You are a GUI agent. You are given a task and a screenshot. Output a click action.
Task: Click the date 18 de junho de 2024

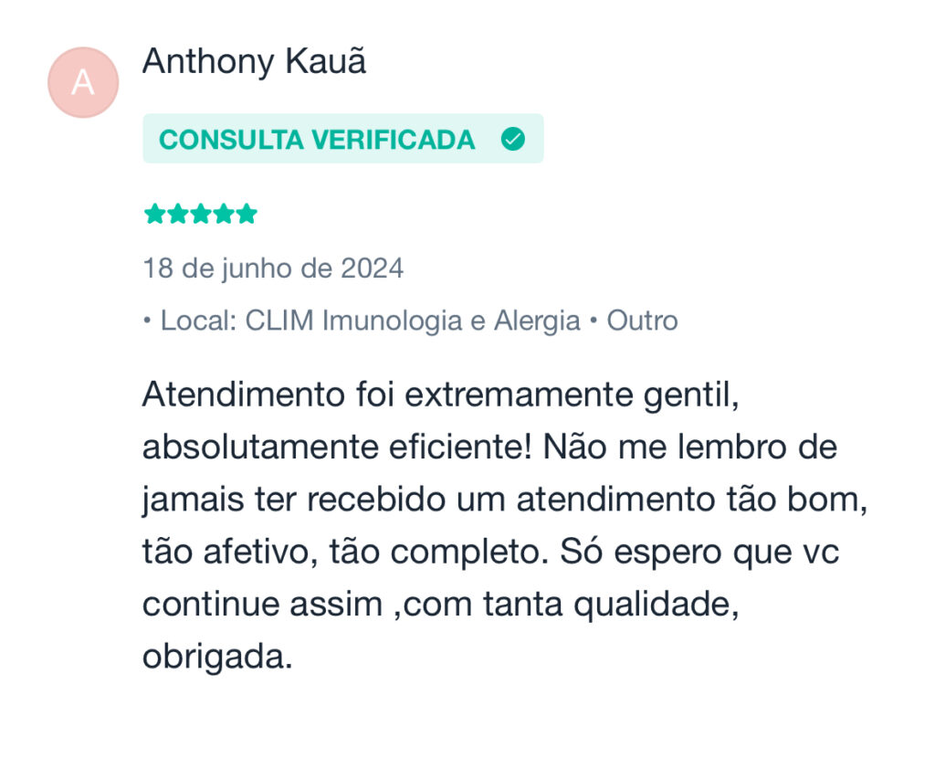click(273, 268)
